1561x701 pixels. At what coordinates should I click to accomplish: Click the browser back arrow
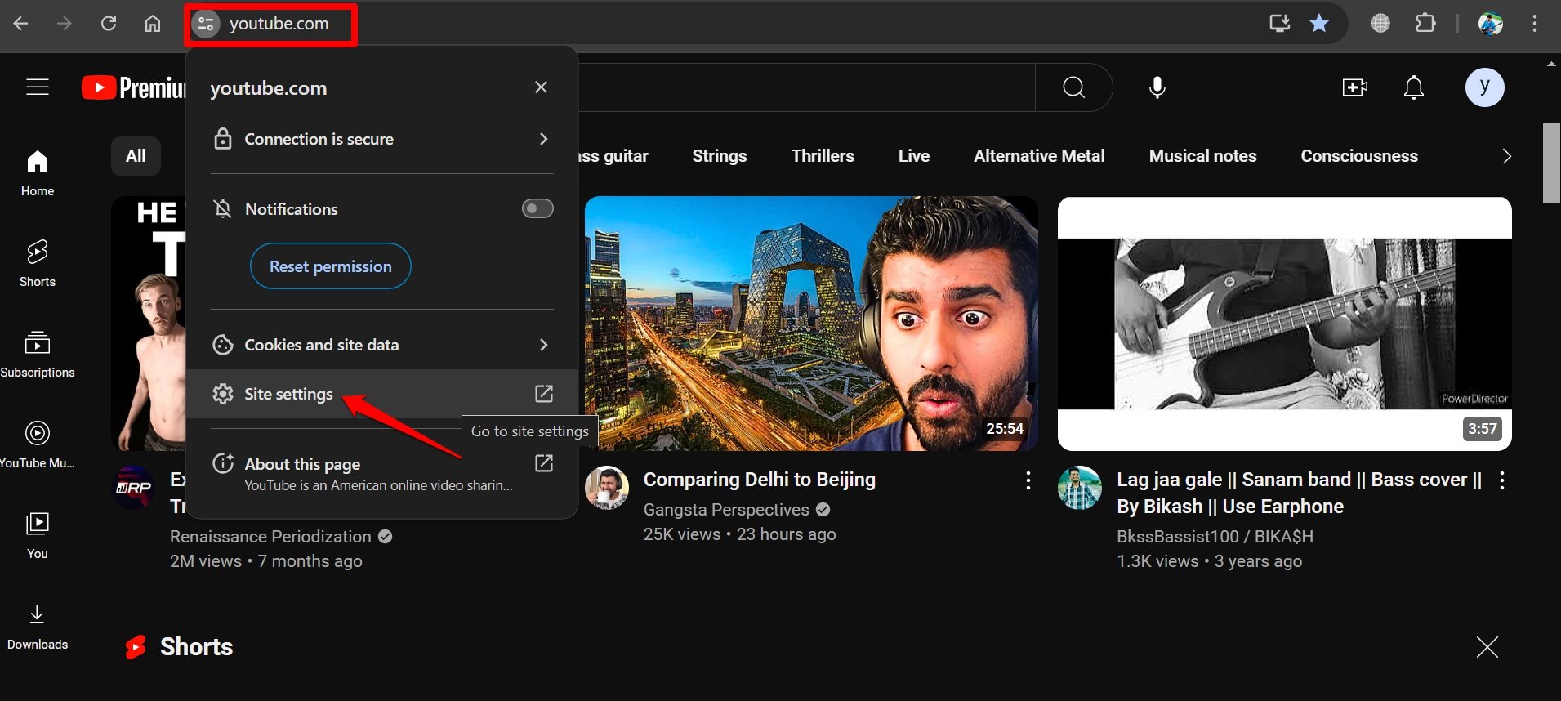pyautogui.click(x=21, y=24)
